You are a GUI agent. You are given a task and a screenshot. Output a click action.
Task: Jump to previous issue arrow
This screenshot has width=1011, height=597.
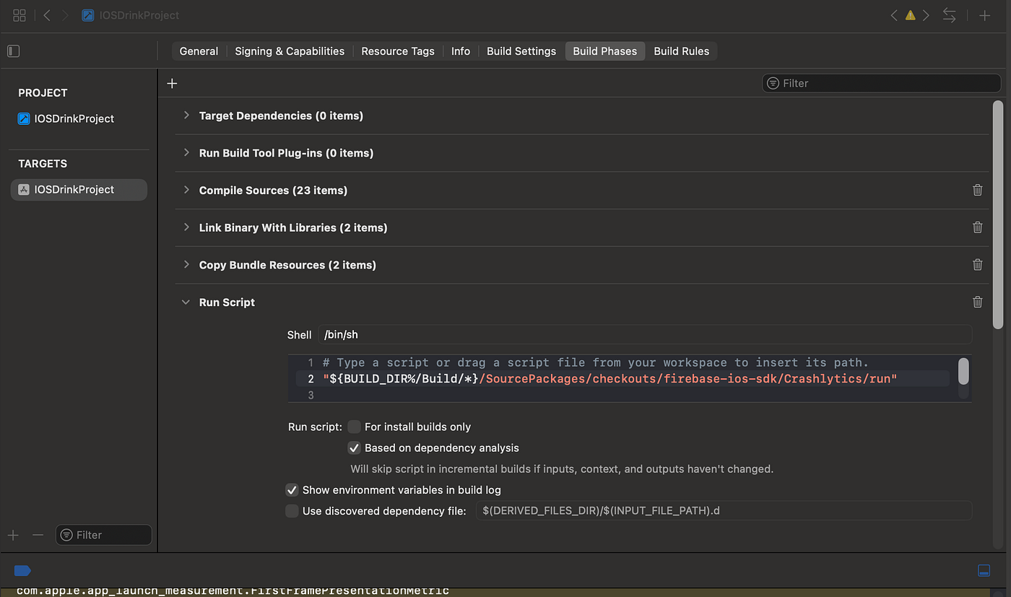tap(894, 15)
